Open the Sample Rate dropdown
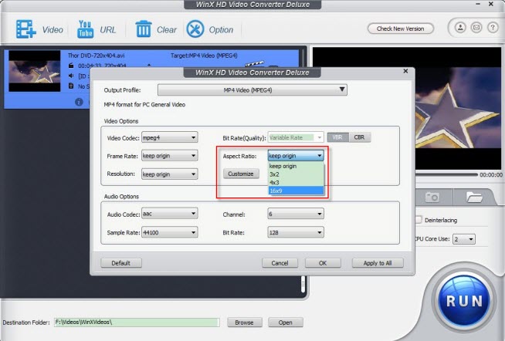The image size is (505, 341). click(169, 232)
